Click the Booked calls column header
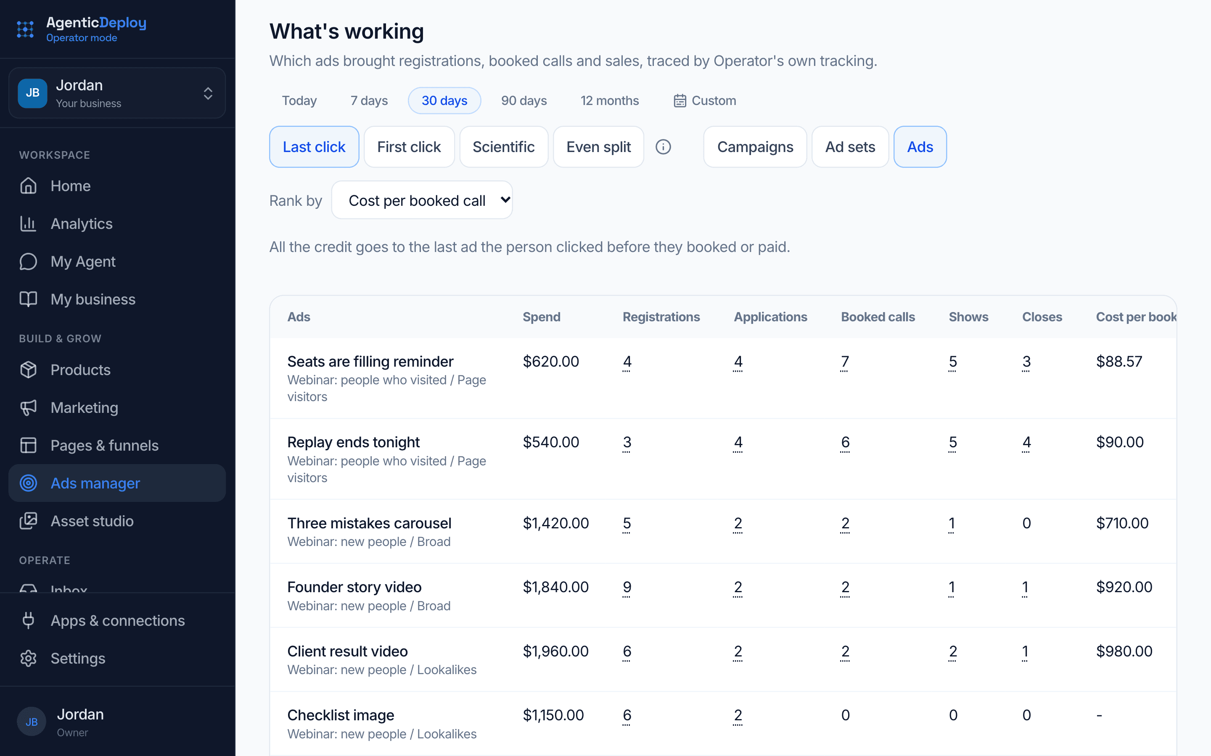 (x=878, y=317)
